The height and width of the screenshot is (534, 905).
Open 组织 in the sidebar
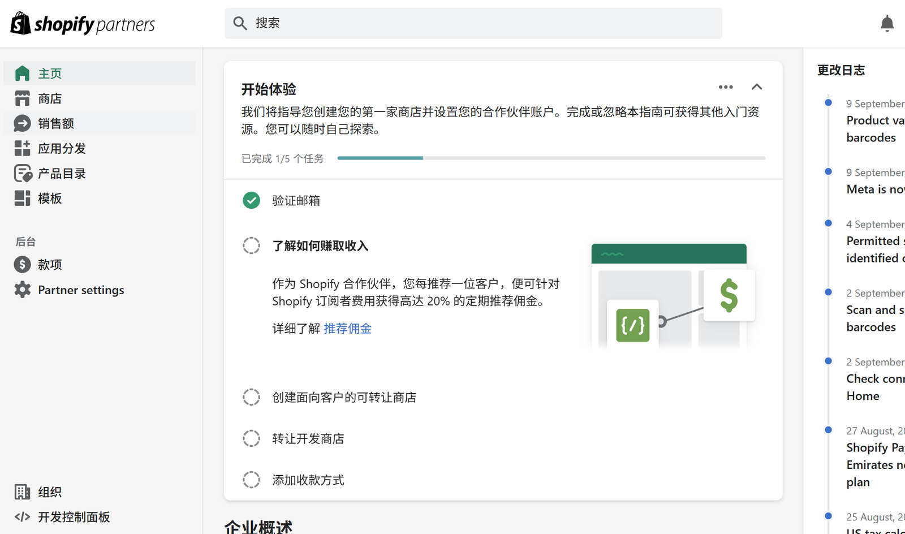pos(100,492)
